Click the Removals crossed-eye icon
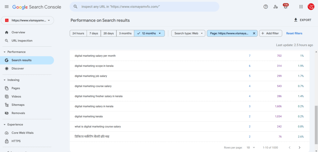Screen dimensions: 318x152 (x=7, y=113)
